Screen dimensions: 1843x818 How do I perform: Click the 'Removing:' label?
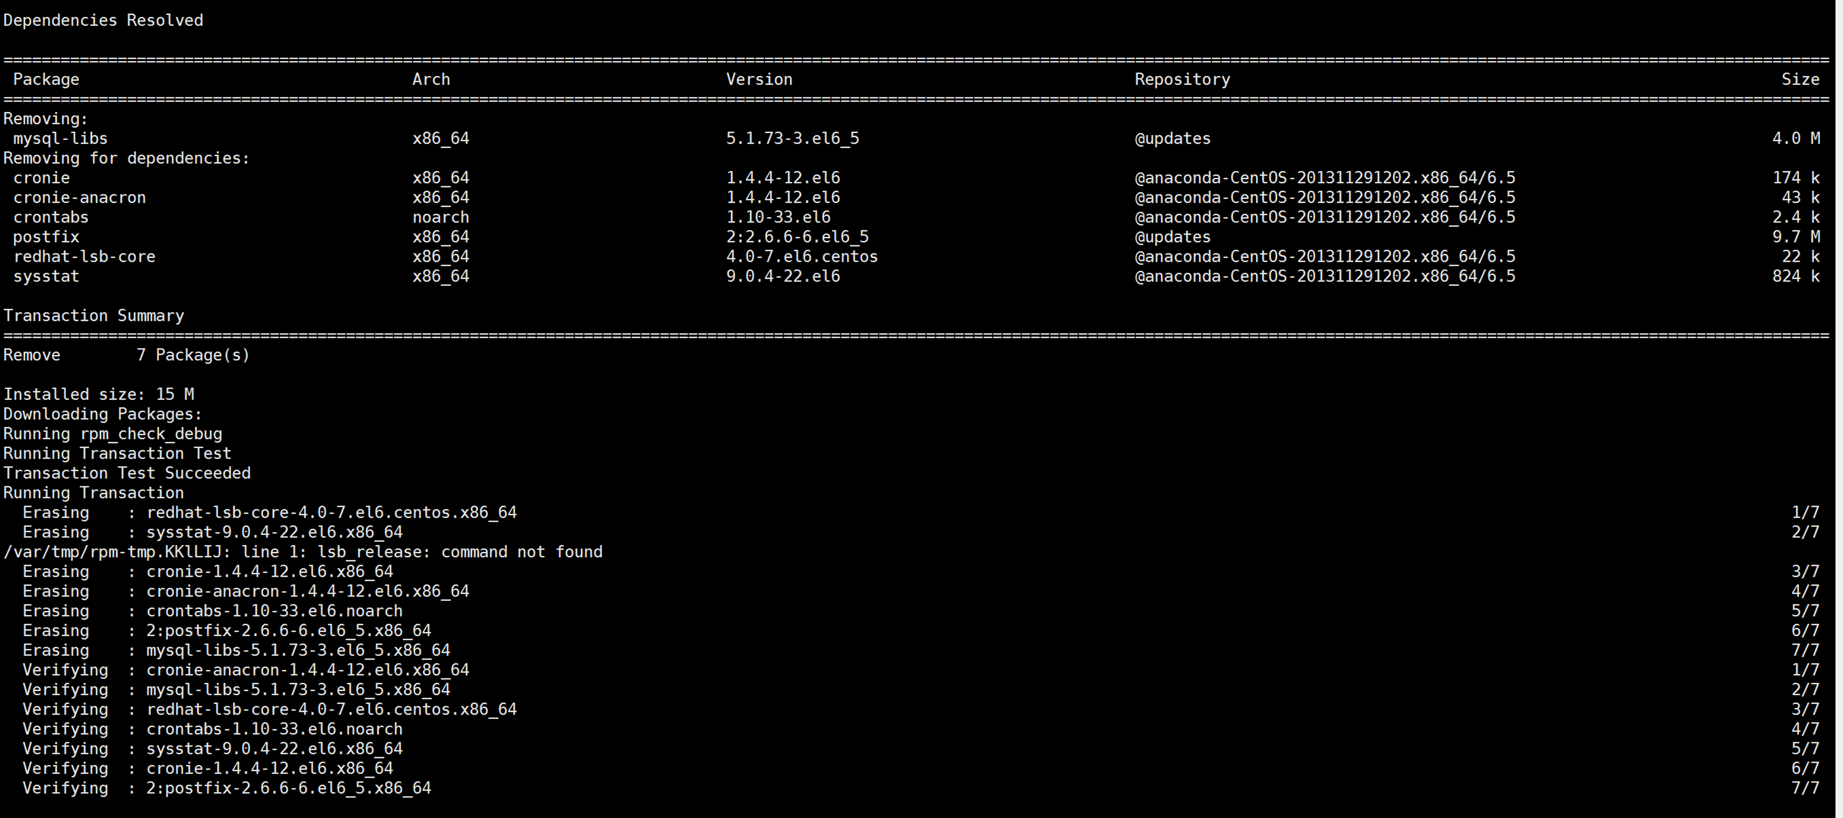tap(46, 119)
